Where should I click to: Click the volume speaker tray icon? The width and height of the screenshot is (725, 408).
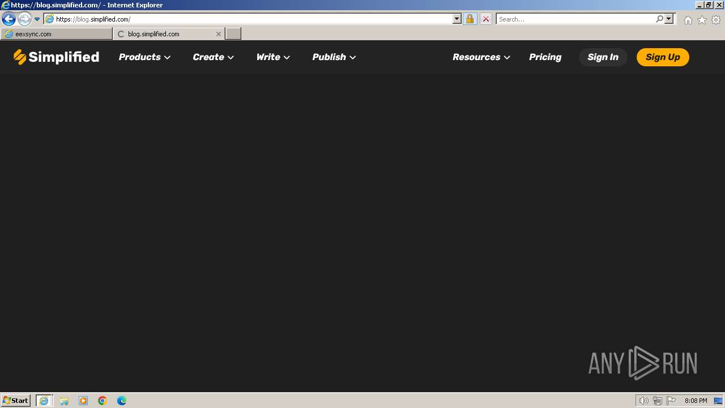(643, 401)
